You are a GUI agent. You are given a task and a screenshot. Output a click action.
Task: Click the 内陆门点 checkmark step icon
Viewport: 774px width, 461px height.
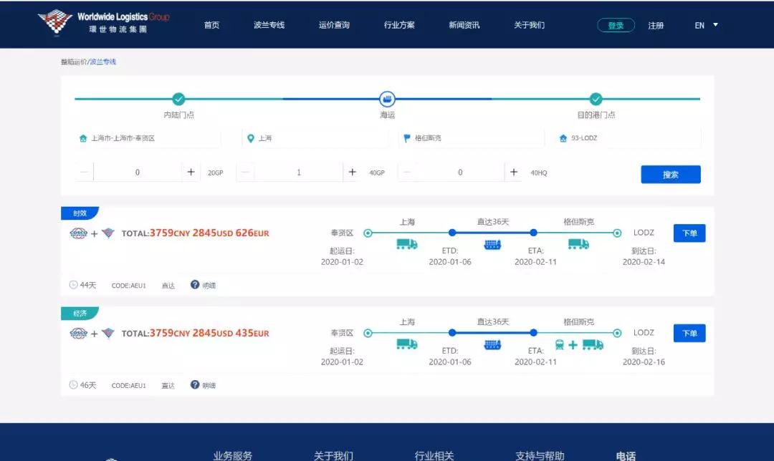tap(178, 99)
